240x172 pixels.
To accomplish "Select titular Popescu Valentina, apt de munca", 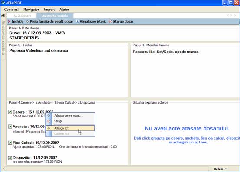I will pyautogui.click(x=39, y=51).
